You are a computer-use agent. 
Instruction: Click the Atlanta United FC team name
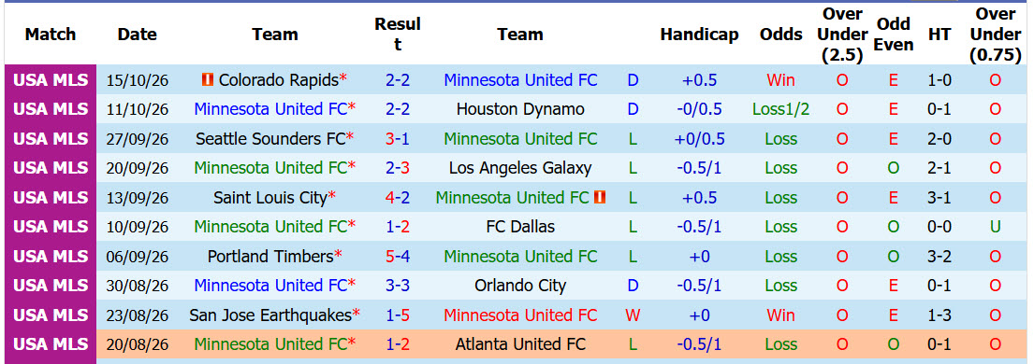[x=520, y=344]
